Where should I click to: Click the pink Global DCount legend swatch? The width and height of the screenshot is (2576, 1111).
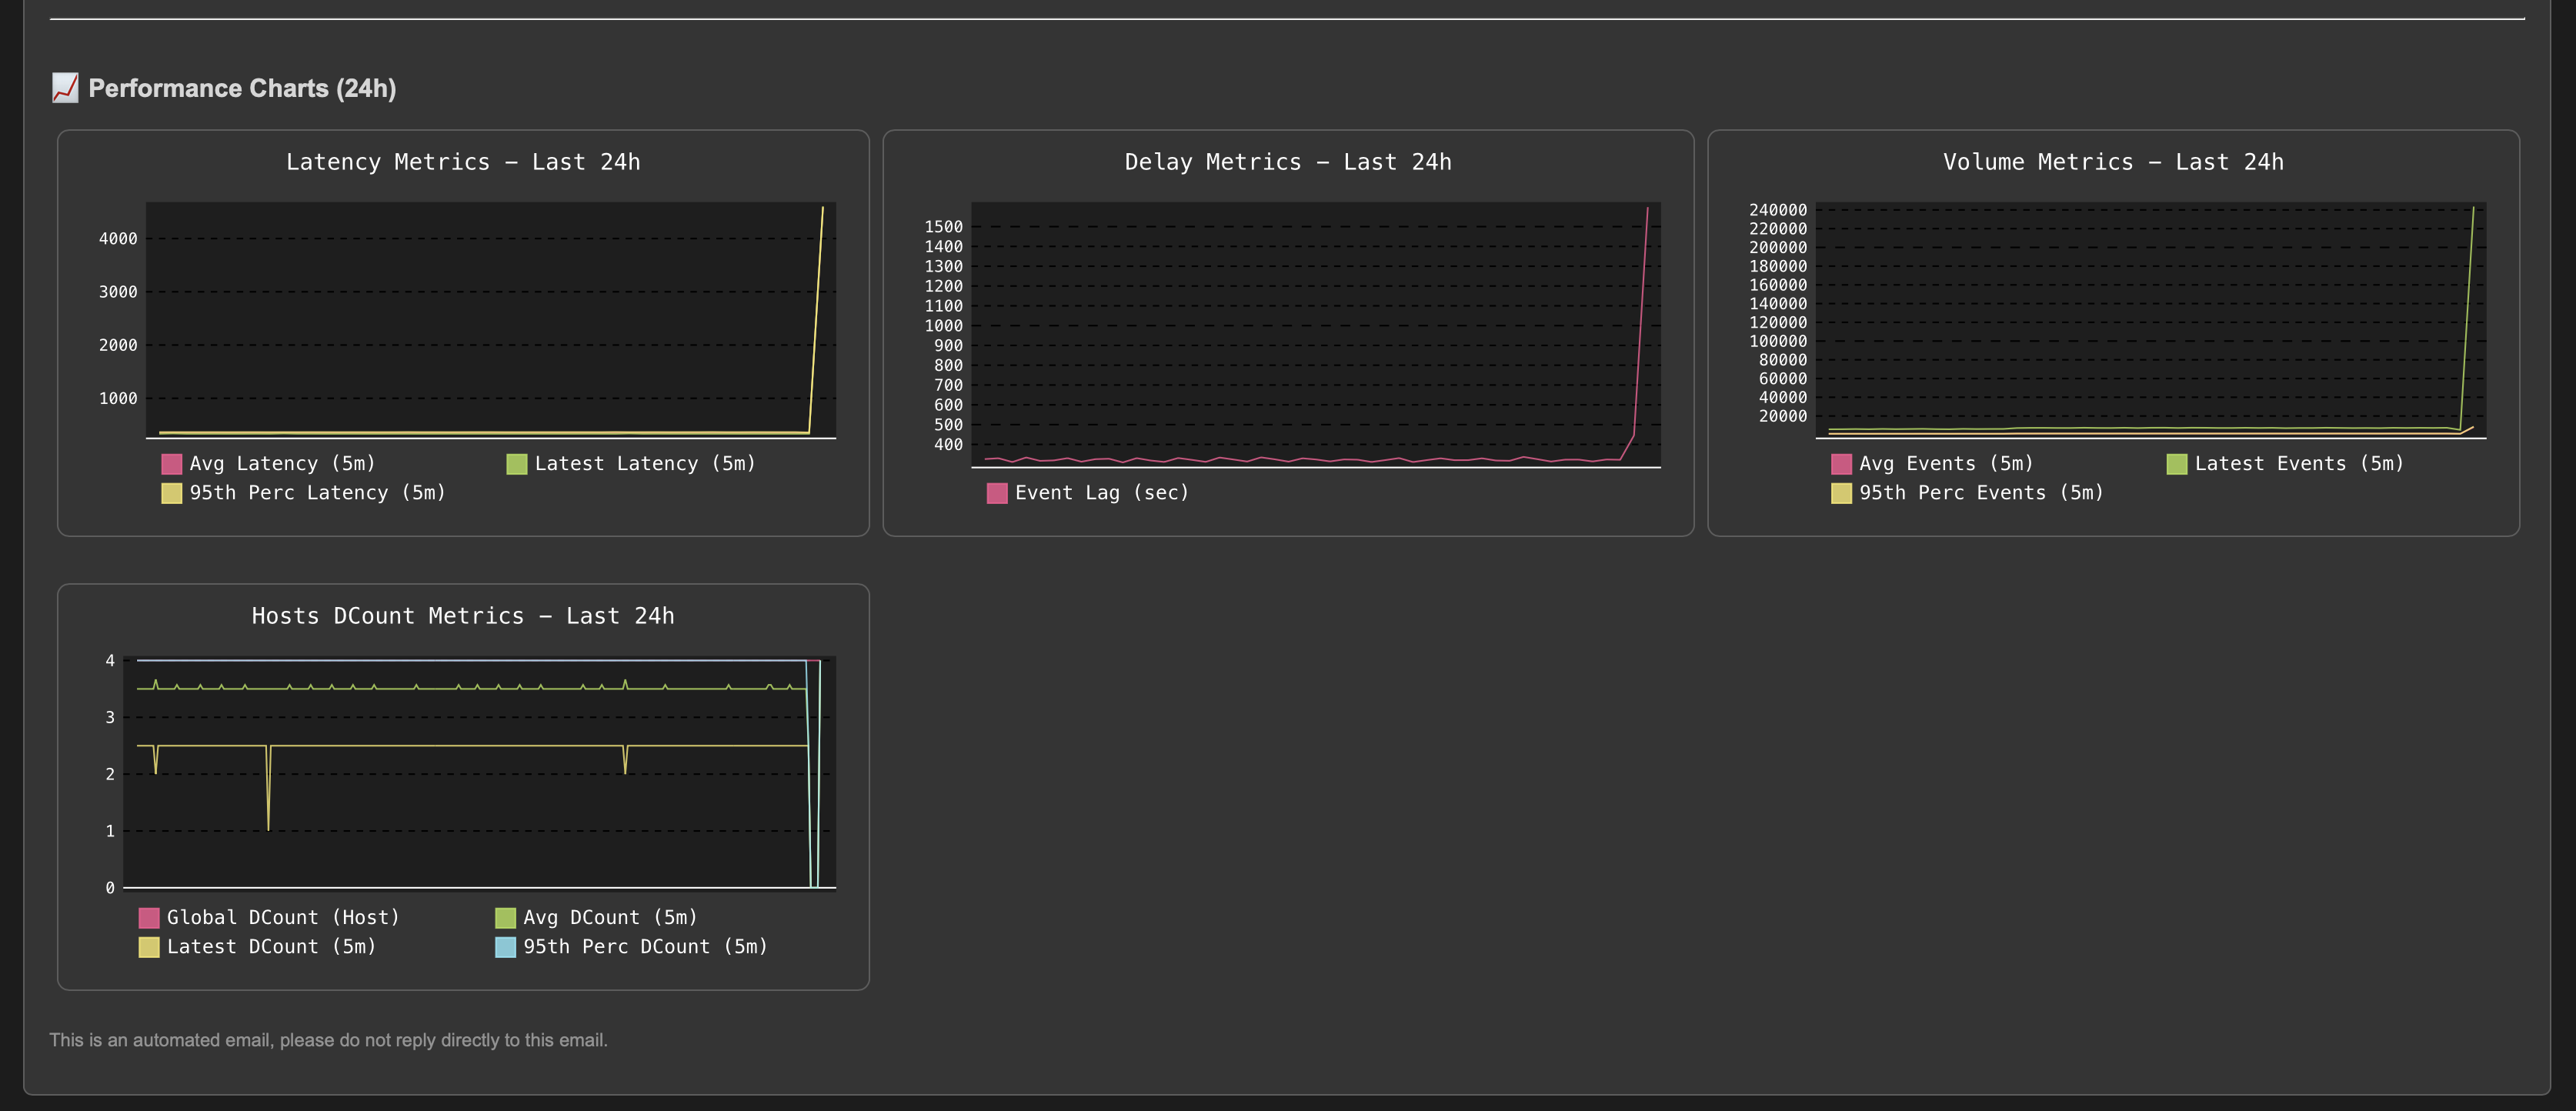click(149, 918)
